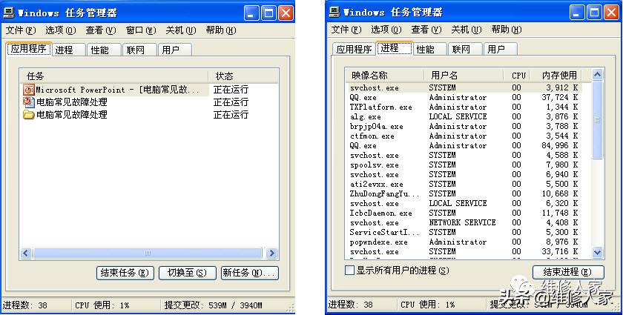Switch to 联网 tab in left window

139,50
